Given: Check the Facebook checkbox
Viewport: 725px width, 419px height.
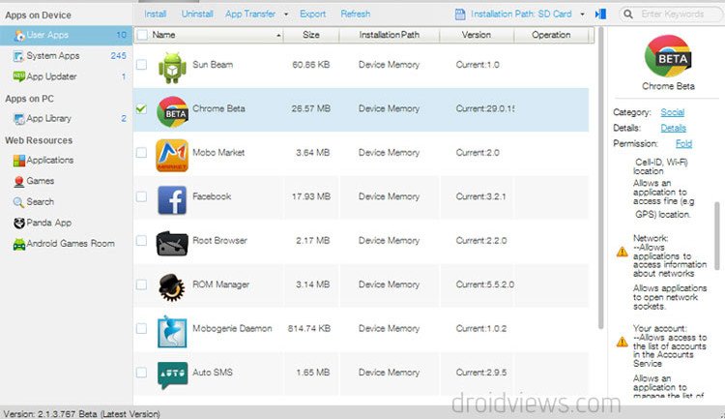Looking at the screenshot, I should coord(141,196).
